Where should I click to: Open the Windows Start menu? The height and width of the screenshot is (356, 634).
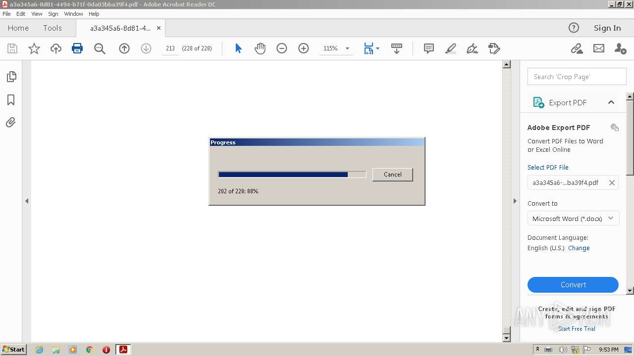coord(13,350)
